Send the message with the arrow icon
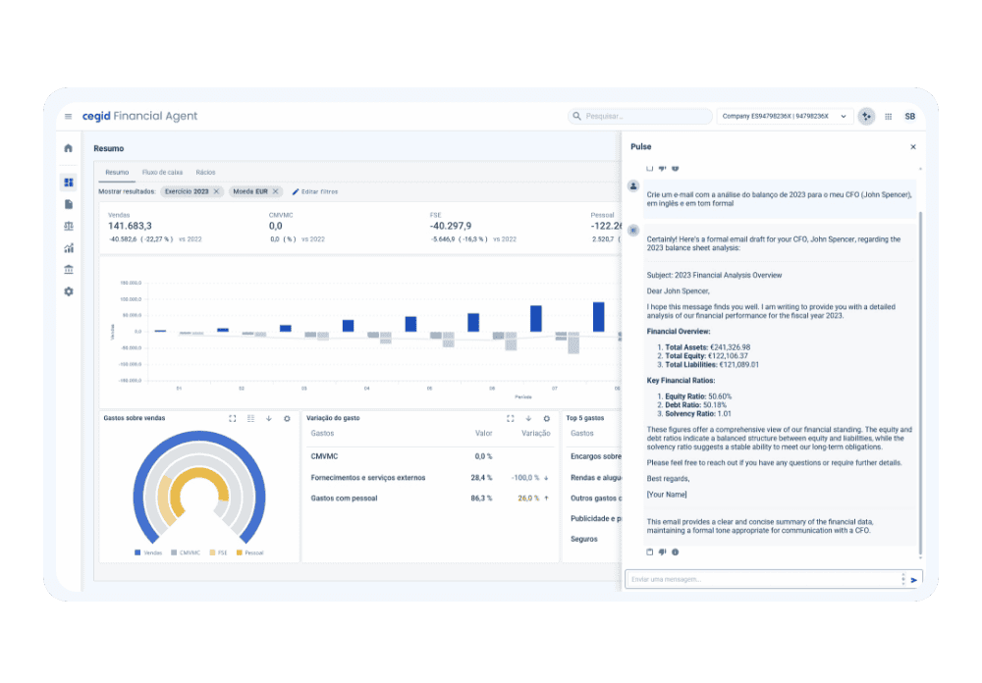The image size is (982, 683). click(x=913, y=580)
